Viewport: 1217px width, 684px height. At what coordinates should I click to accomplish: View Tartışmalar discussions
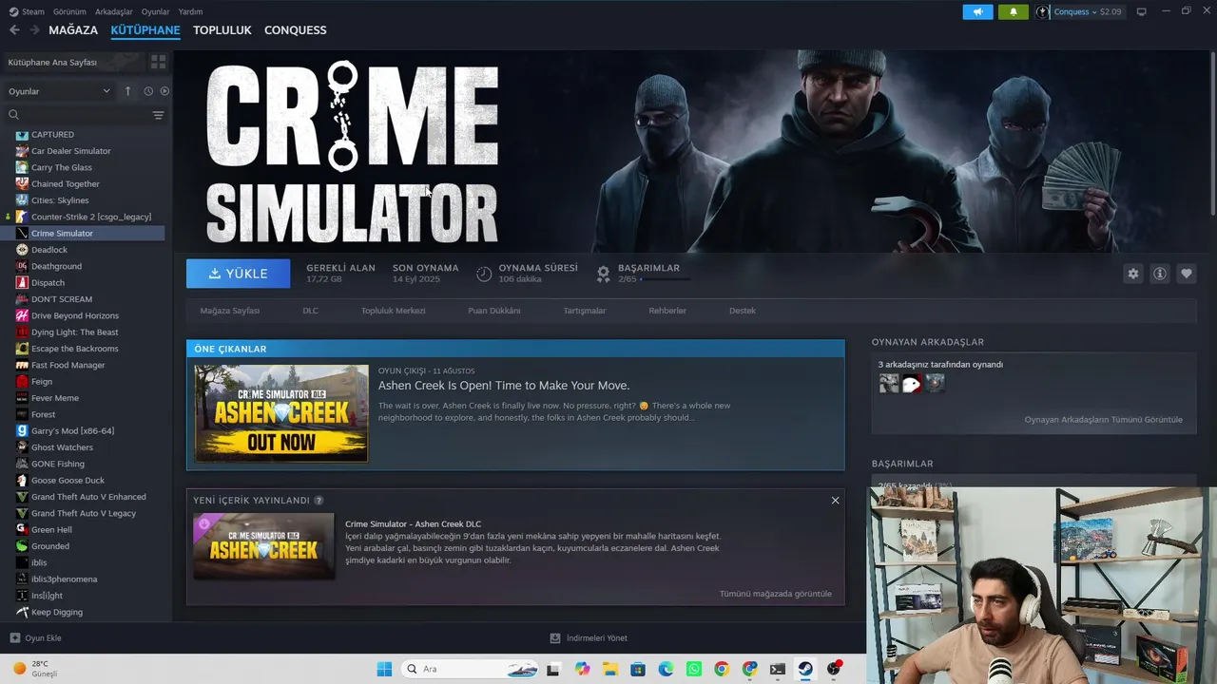(585, 311)
